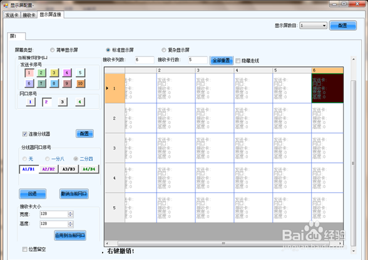Screen dimensions: 368x260
Task: Click column header 3 in grid
Action: click(215, 70)
